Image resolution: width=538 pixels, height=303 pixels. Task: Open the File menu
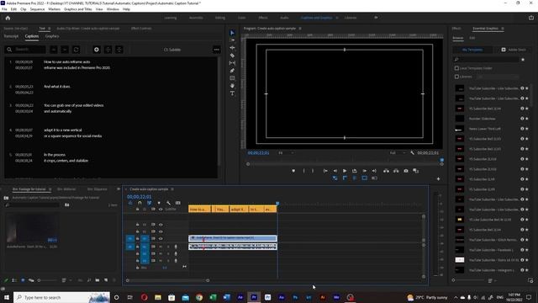tap(4, 9)
